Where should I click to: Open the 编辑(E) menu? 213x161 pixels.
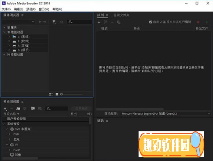(x=18, y=9)
